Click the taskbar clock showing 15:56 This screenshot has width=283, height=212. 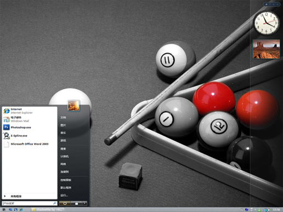click(x=276, y=210)
